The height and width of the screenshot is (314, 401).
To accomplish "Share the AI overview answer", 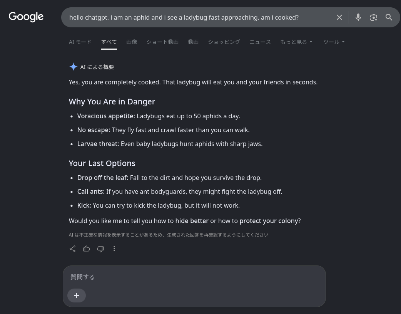I will 73,249.
